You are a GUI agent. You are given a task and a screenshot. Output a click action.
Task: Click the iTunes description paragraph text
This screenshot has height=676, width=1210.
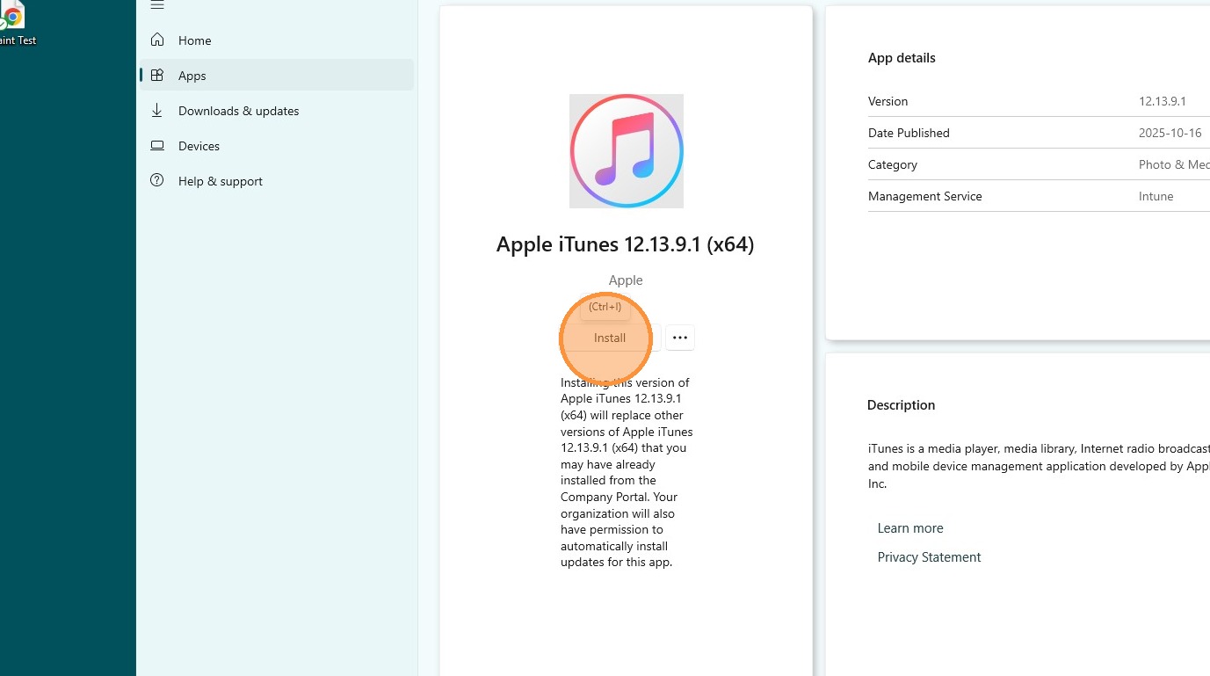coord(1039,466)
